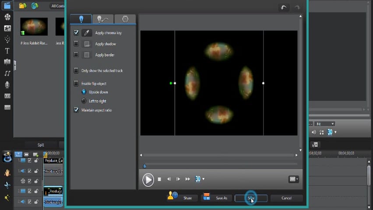Image resolution: width=373 pixels, height=210 pixels.
Task: Open the Title Room T icon
Action: [x=7, y=51]
